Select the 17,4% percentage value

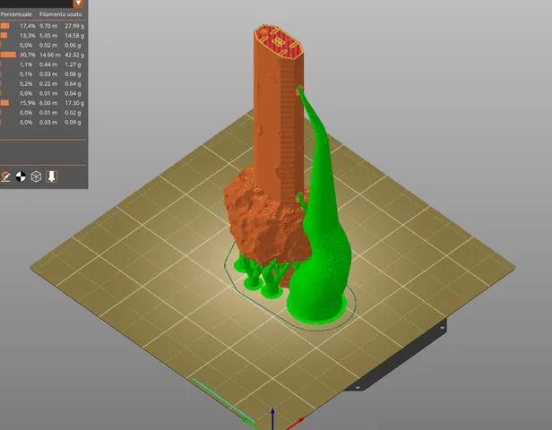pyautogui.click(x=28, y=26)
